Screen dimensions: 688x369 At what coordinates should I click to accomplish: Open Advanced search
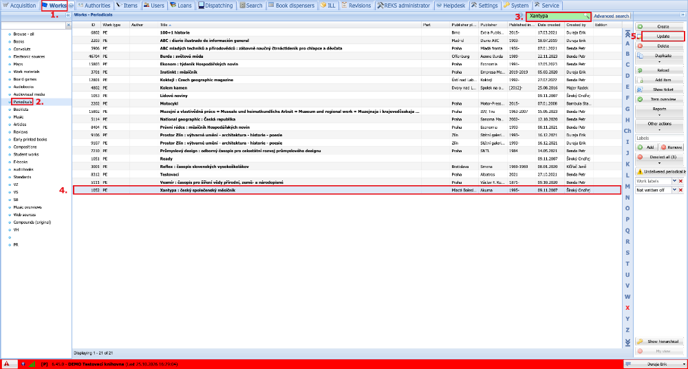[611, 16]
